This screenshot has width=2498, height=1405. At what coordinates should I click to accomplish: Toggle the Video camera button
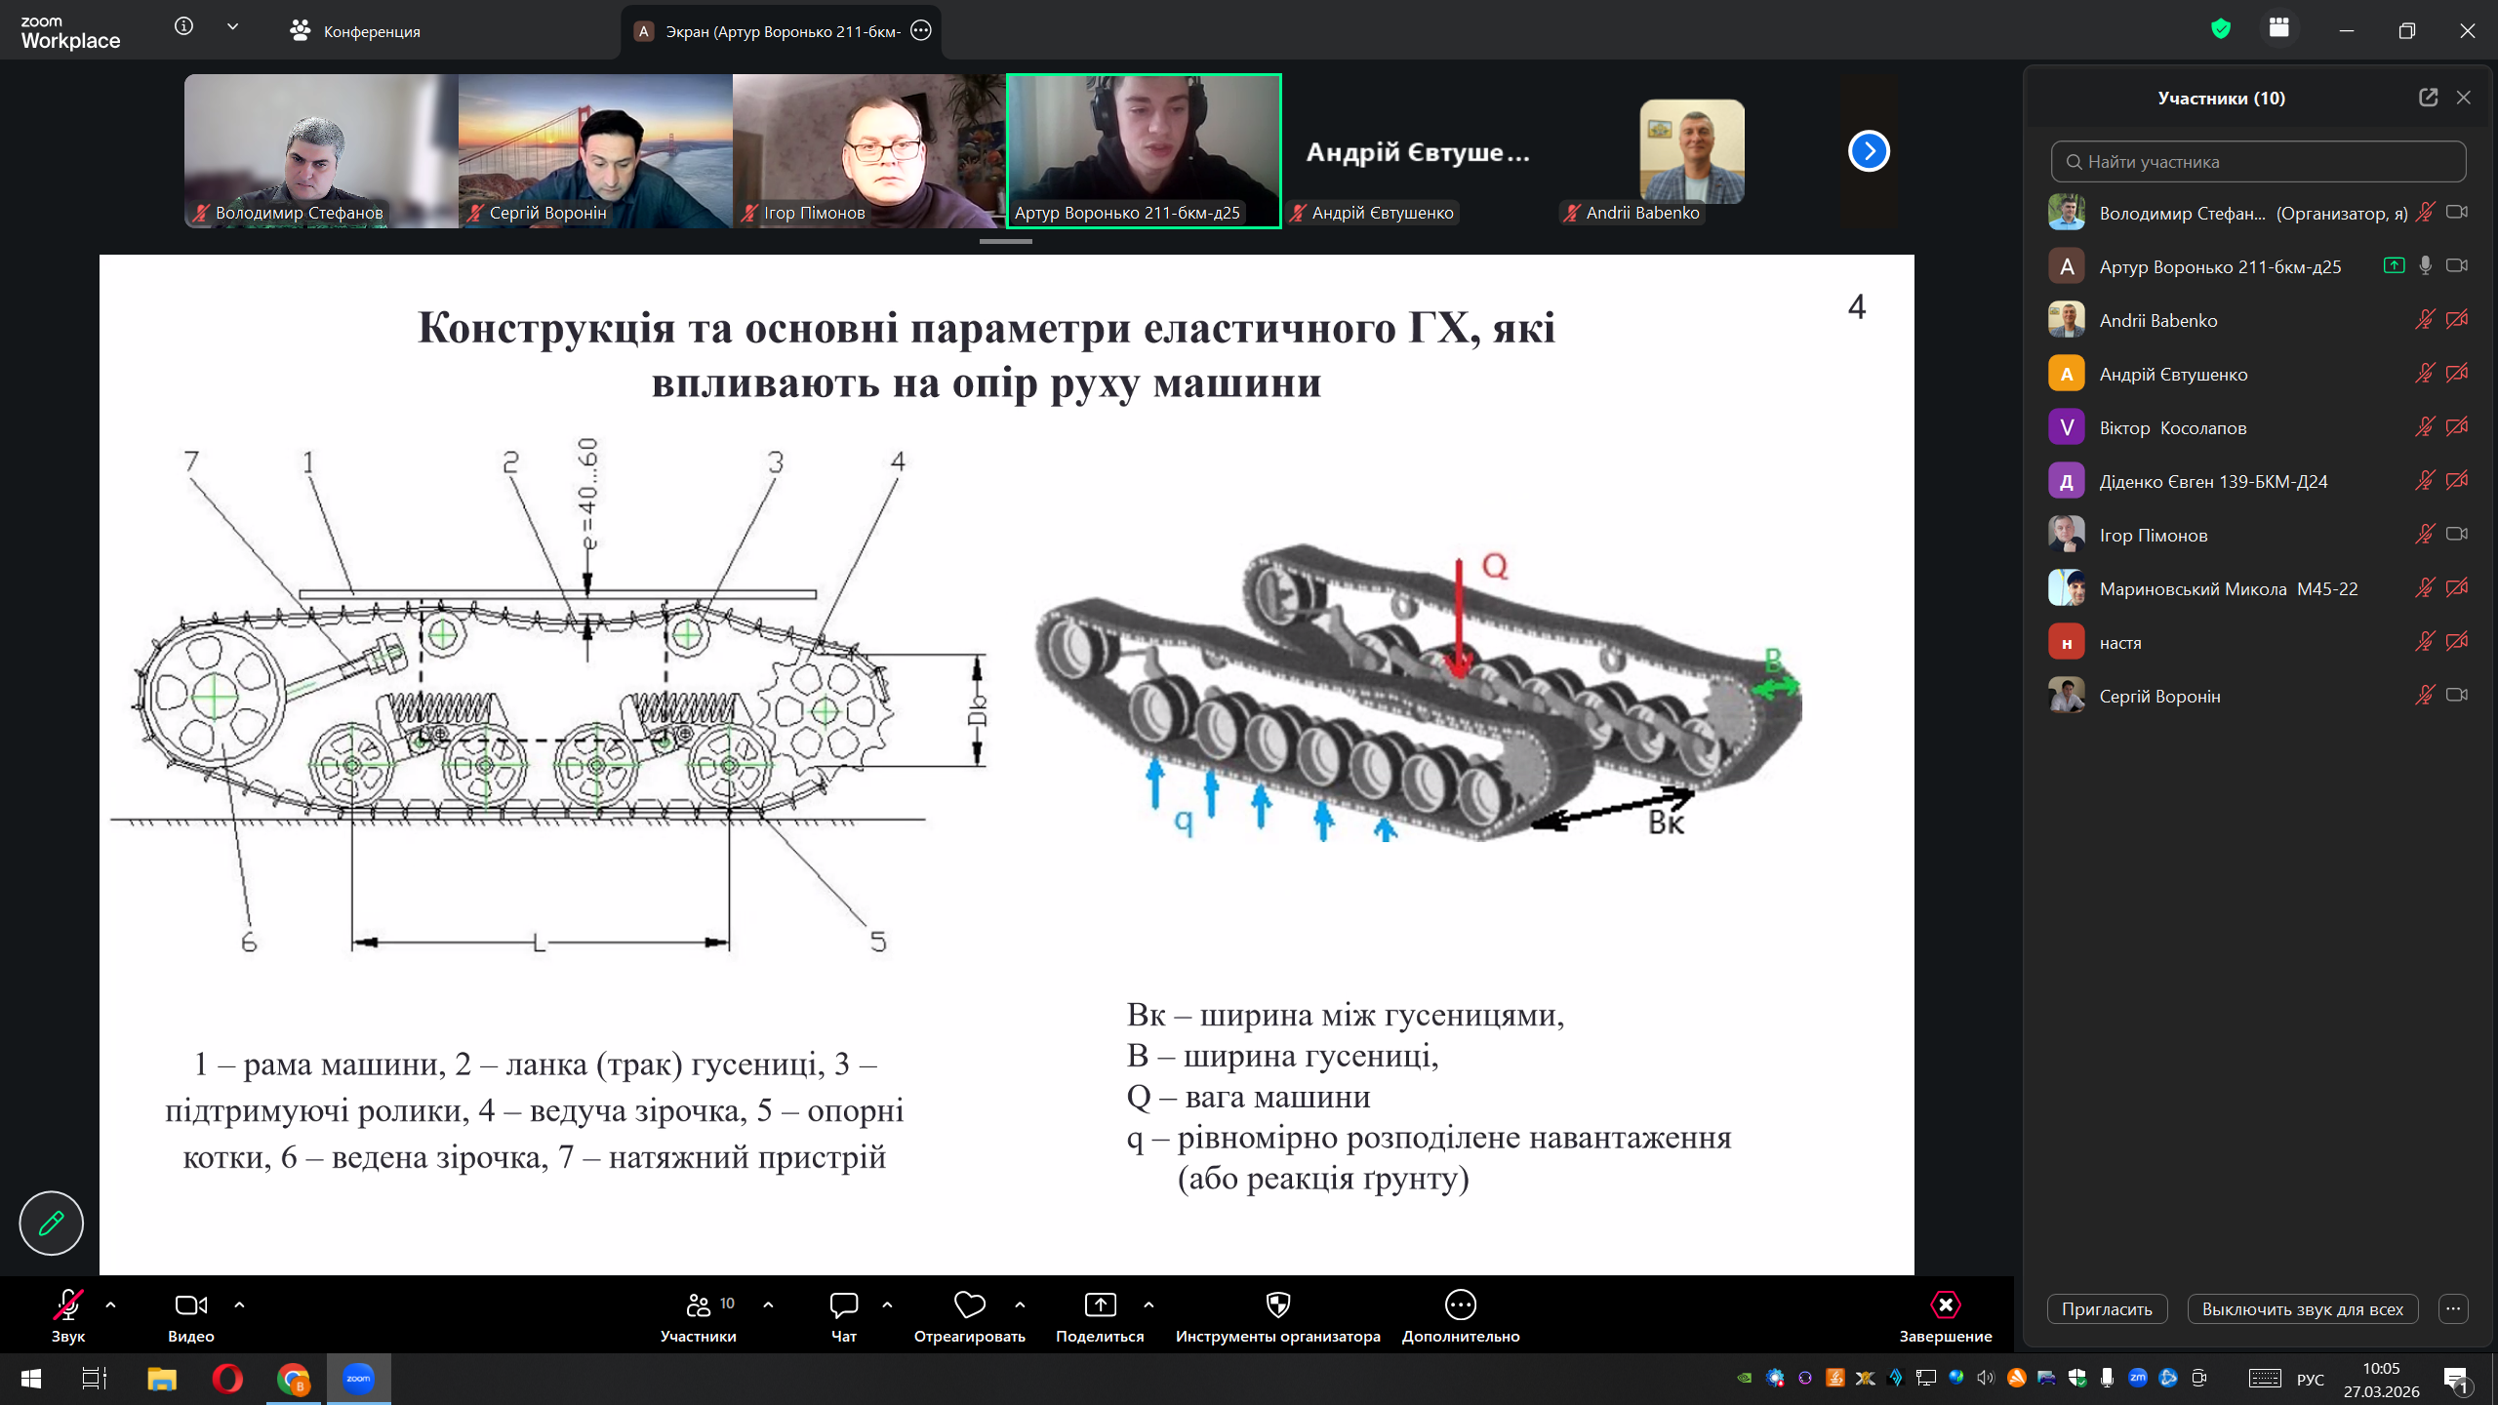[x=190, y=1315]
